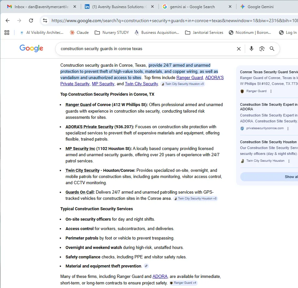Open Twin City Security Houston source options
The width and height of the screenshot is (298, 288).
[x=289, y=161]
